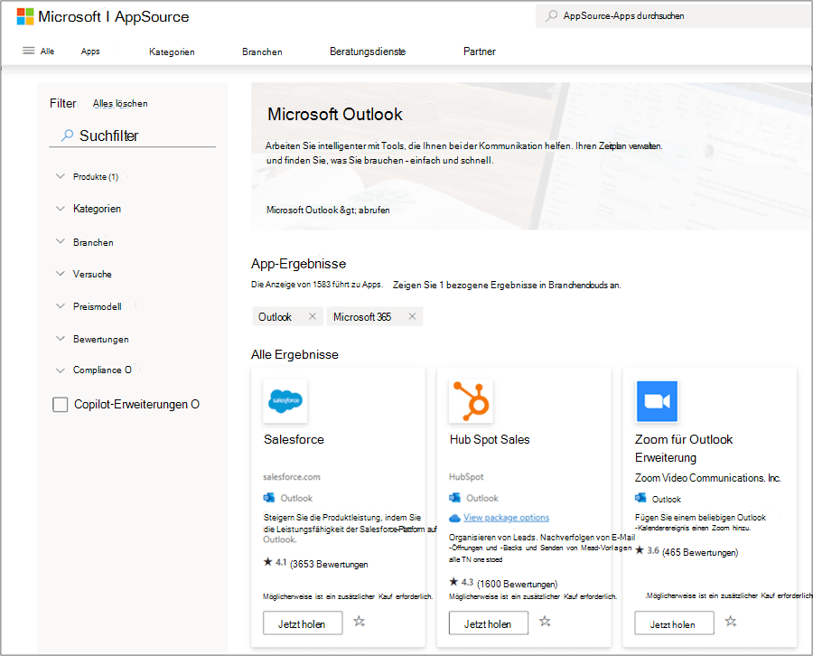
Task: Focus the AppSource-Apps durchsuchen search box
Action: click(x=674, y=16)
